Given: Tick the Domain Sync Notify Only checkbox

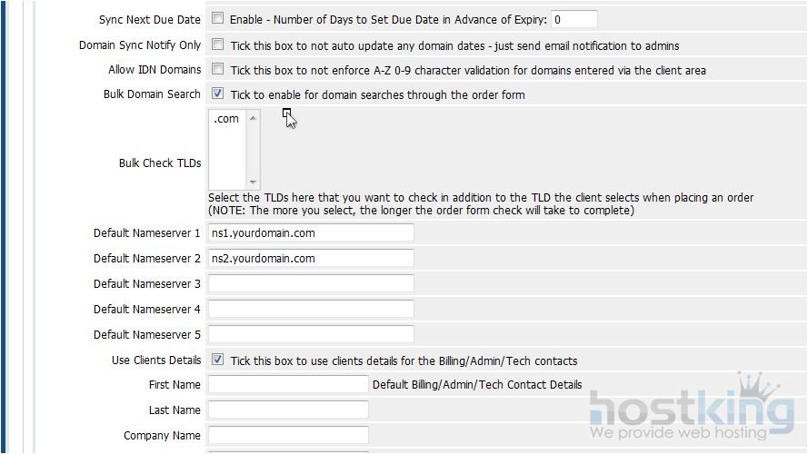Looking at the screenshot, I should [218, 44].
